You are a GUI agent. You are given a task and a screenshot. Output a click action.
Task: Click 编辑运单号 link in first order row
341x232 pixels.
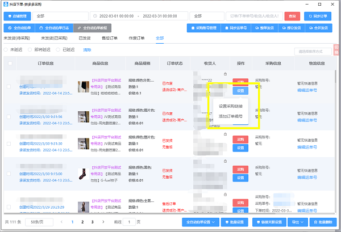coord(307,90)
